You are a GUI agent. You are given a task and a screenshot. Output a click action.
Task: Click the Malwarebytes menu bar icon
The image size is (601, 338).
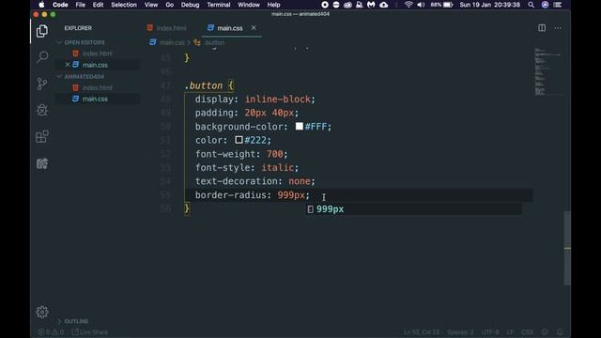click(371, 5)
